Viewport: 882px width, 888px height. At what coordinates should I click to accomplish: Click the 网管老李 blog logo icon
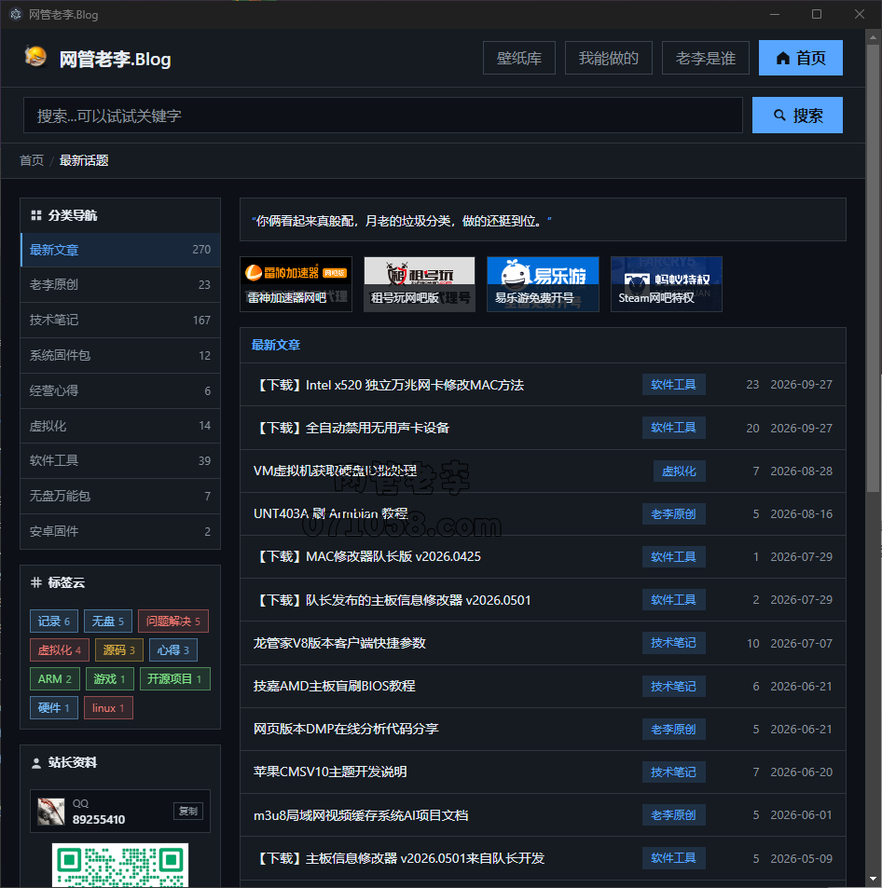coord(35,57)
